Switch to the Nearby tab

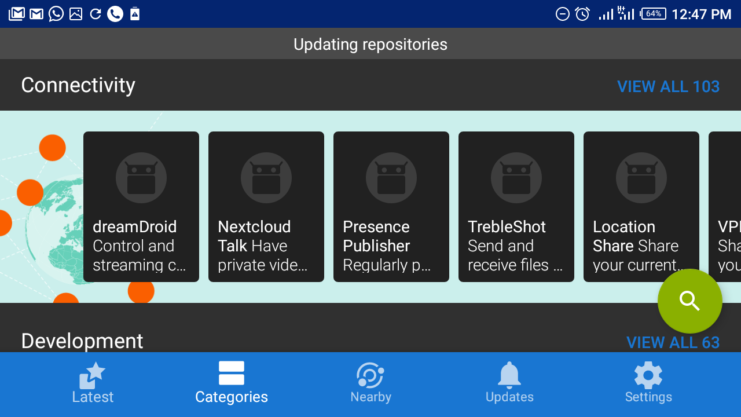(370, 385)
